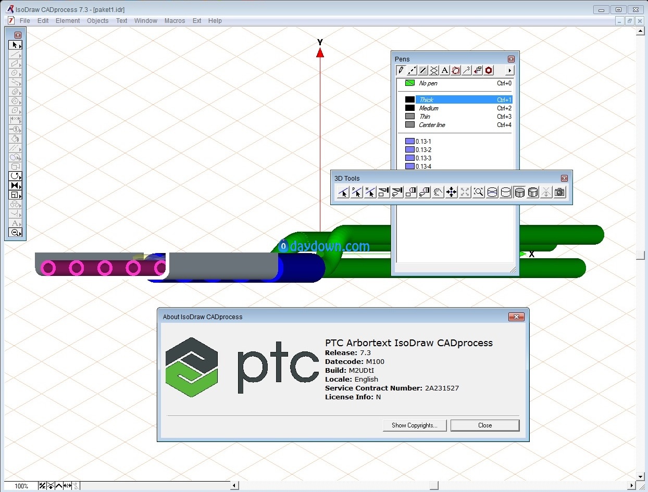This screenshot has width=648, height=492.
Task: Select the rotate tool in the left toolbox
Action: click(x=16, y=176)
